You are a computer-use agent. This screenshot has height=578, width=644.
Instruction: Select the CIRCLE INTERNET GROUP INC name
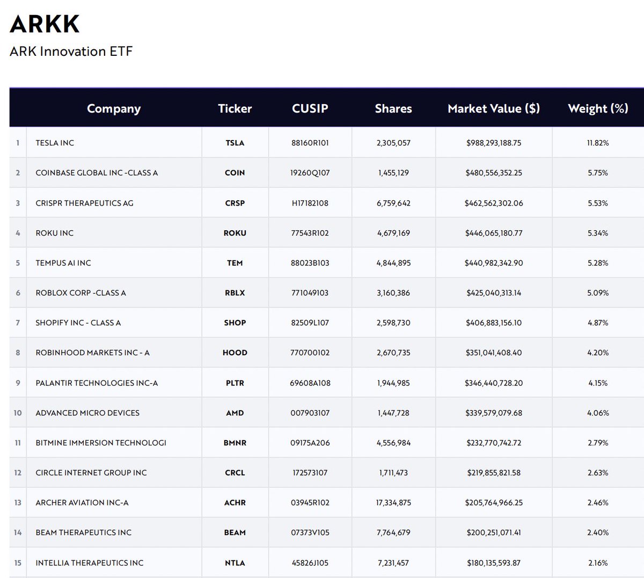point(91,473)
